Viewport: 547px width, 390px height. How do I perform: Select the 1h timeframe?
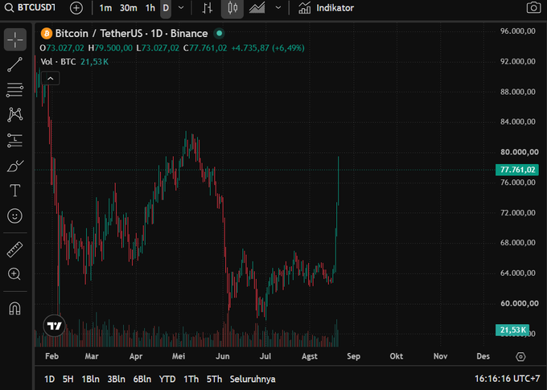pyautogui.click(x=150, y=8)
